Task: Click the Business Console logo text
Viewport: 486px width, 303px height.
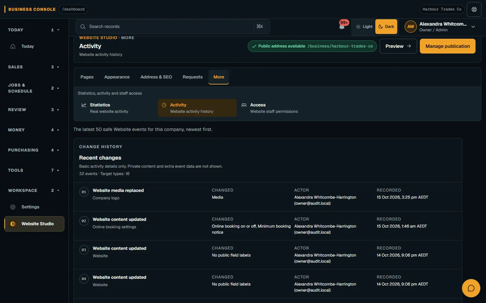Action: tap(32, 9)
